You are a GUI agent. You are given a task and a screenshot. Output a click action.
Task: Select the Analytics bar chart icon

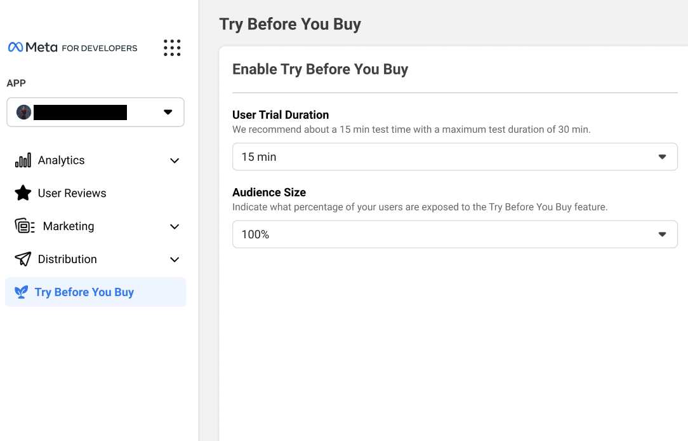[x=22, y=160]
